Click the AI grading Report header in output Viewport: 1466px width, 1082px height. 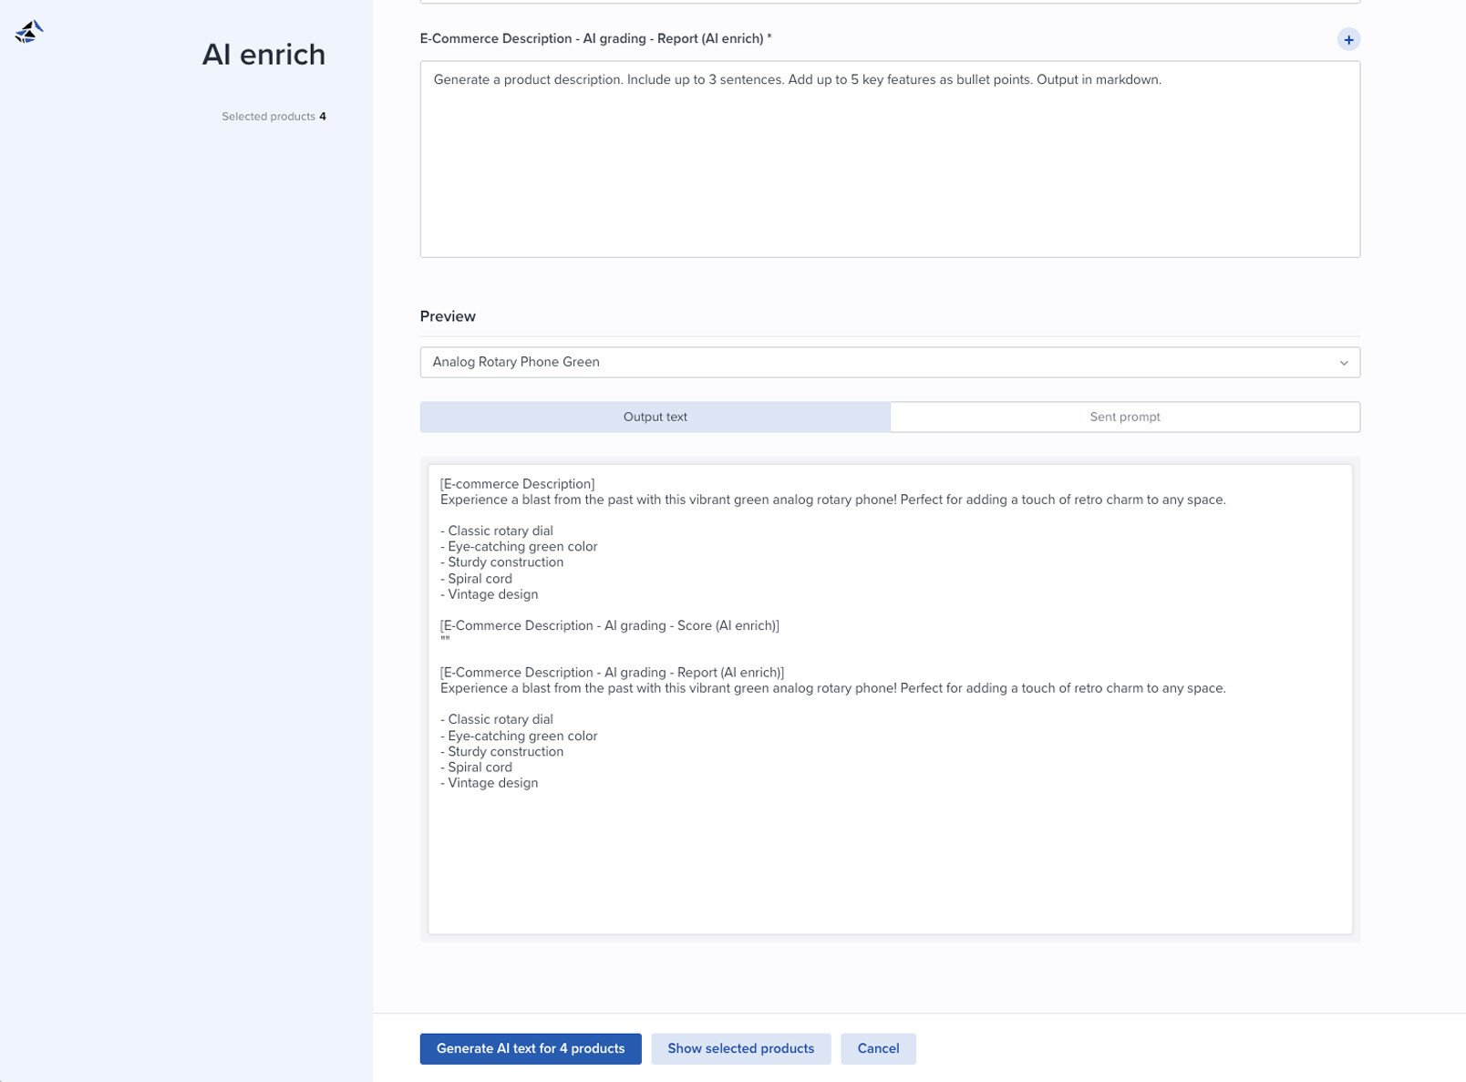coord(612,673)
